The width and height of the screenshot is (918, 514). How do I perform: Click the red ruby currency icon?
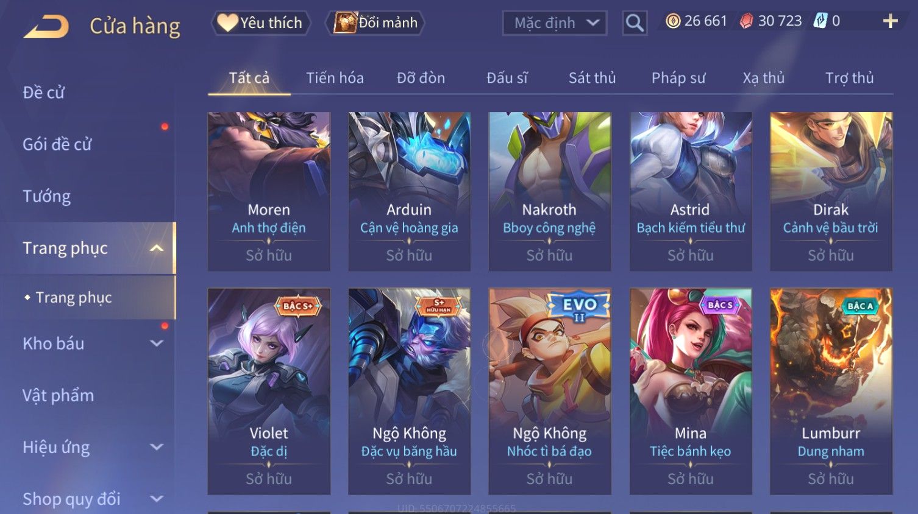click(746, 21)
